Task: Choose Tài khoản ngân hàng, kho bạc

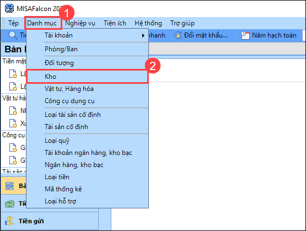Action: (87, 153)
